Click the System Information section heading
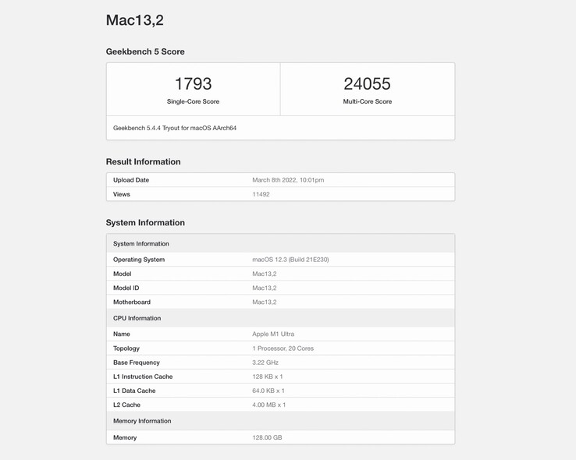The height and width of the screenshot is (460, 576). pos(145,223)
